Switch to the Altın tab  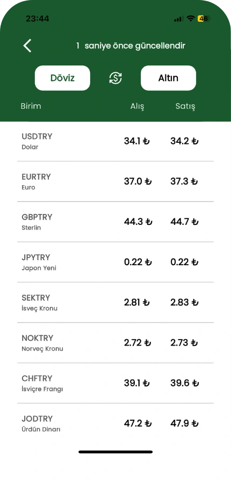coord(168,78)
